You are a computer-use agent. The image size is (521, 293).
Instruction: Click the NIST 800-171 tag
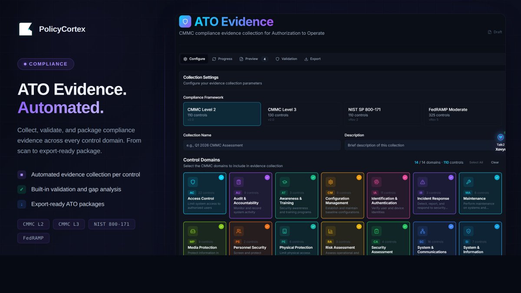pos(112,224)
